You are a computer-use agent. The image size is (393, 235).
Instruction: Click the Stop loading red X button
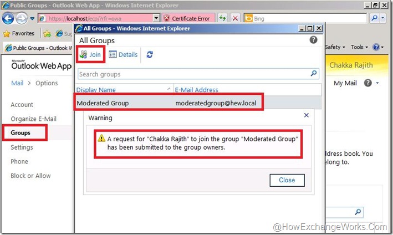click(235, 18)
